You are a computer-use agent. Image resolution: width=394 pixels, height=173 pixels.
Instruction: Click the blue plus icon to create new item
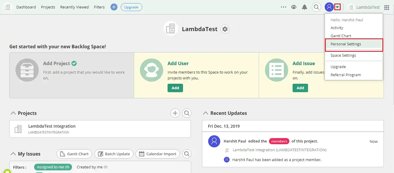point(114,7)
